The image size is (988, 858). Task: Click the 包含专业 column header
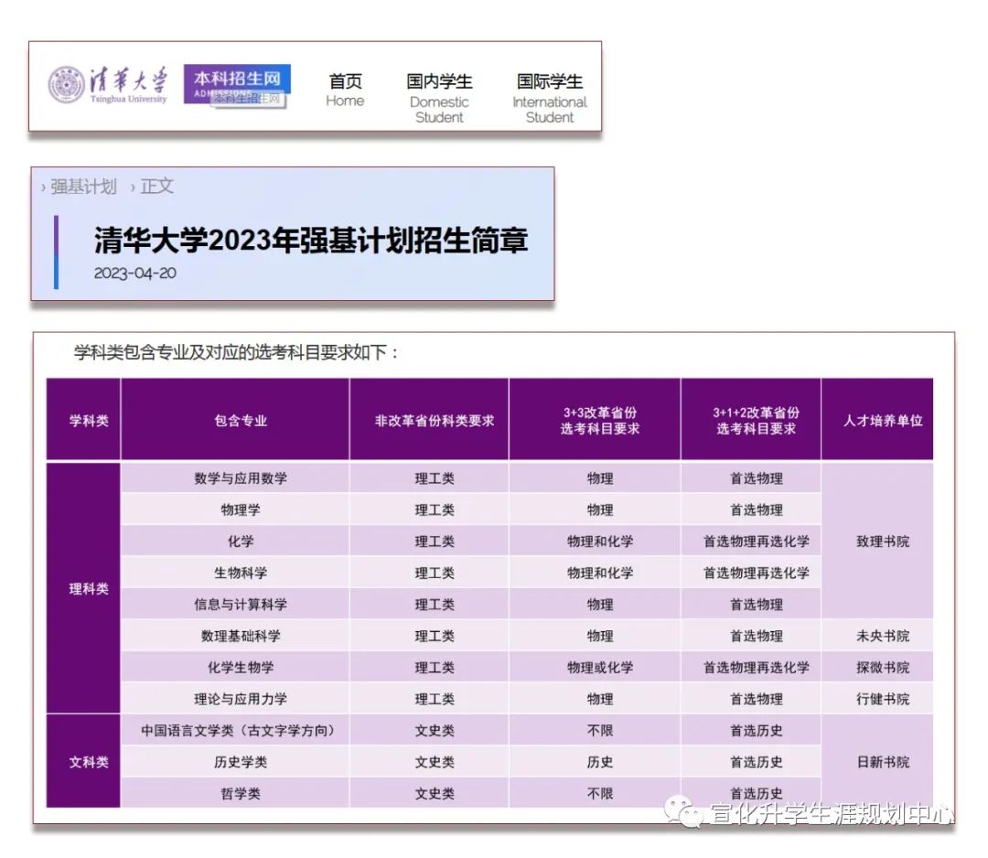pos(234,420)
